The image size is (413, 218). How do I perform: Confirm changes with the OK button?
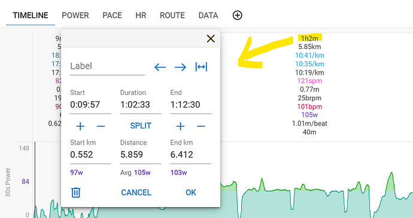pyautogui.click(x=191, y=192)
